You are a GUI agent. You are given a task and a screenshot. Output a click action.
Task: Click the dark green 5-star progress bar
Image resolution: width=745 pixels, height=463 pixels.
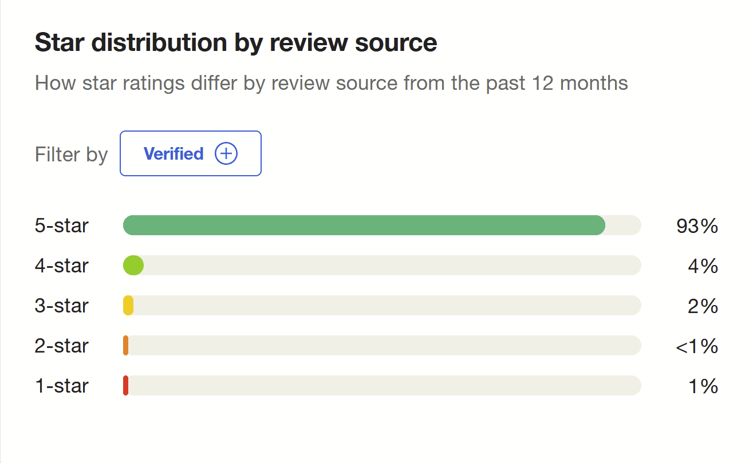(x=364, y=225)
